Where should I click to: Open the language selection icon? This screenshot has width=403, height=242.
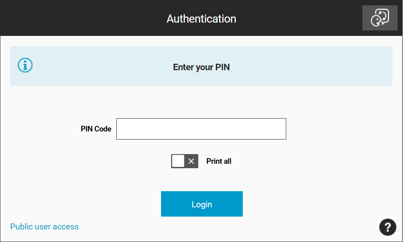(380, 18)
